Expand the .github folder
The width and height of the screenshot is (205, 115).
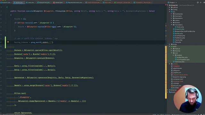169,7
